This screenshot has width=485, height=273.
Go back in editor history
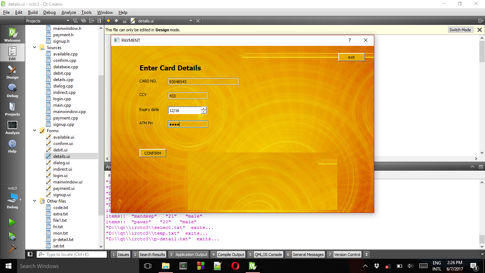[109, 21]
